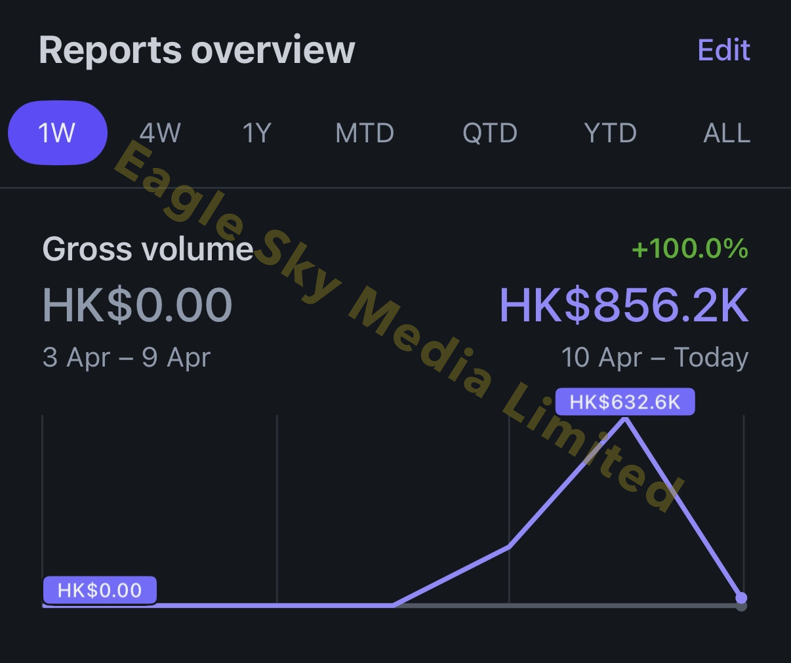
Task: Click the purple endpoint dot on chart
Action: 741,597
